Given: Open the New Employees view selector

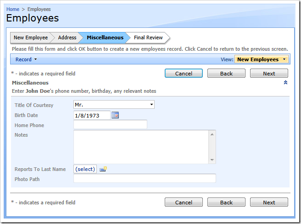Looking at the screenshot, I should point(262,59).
